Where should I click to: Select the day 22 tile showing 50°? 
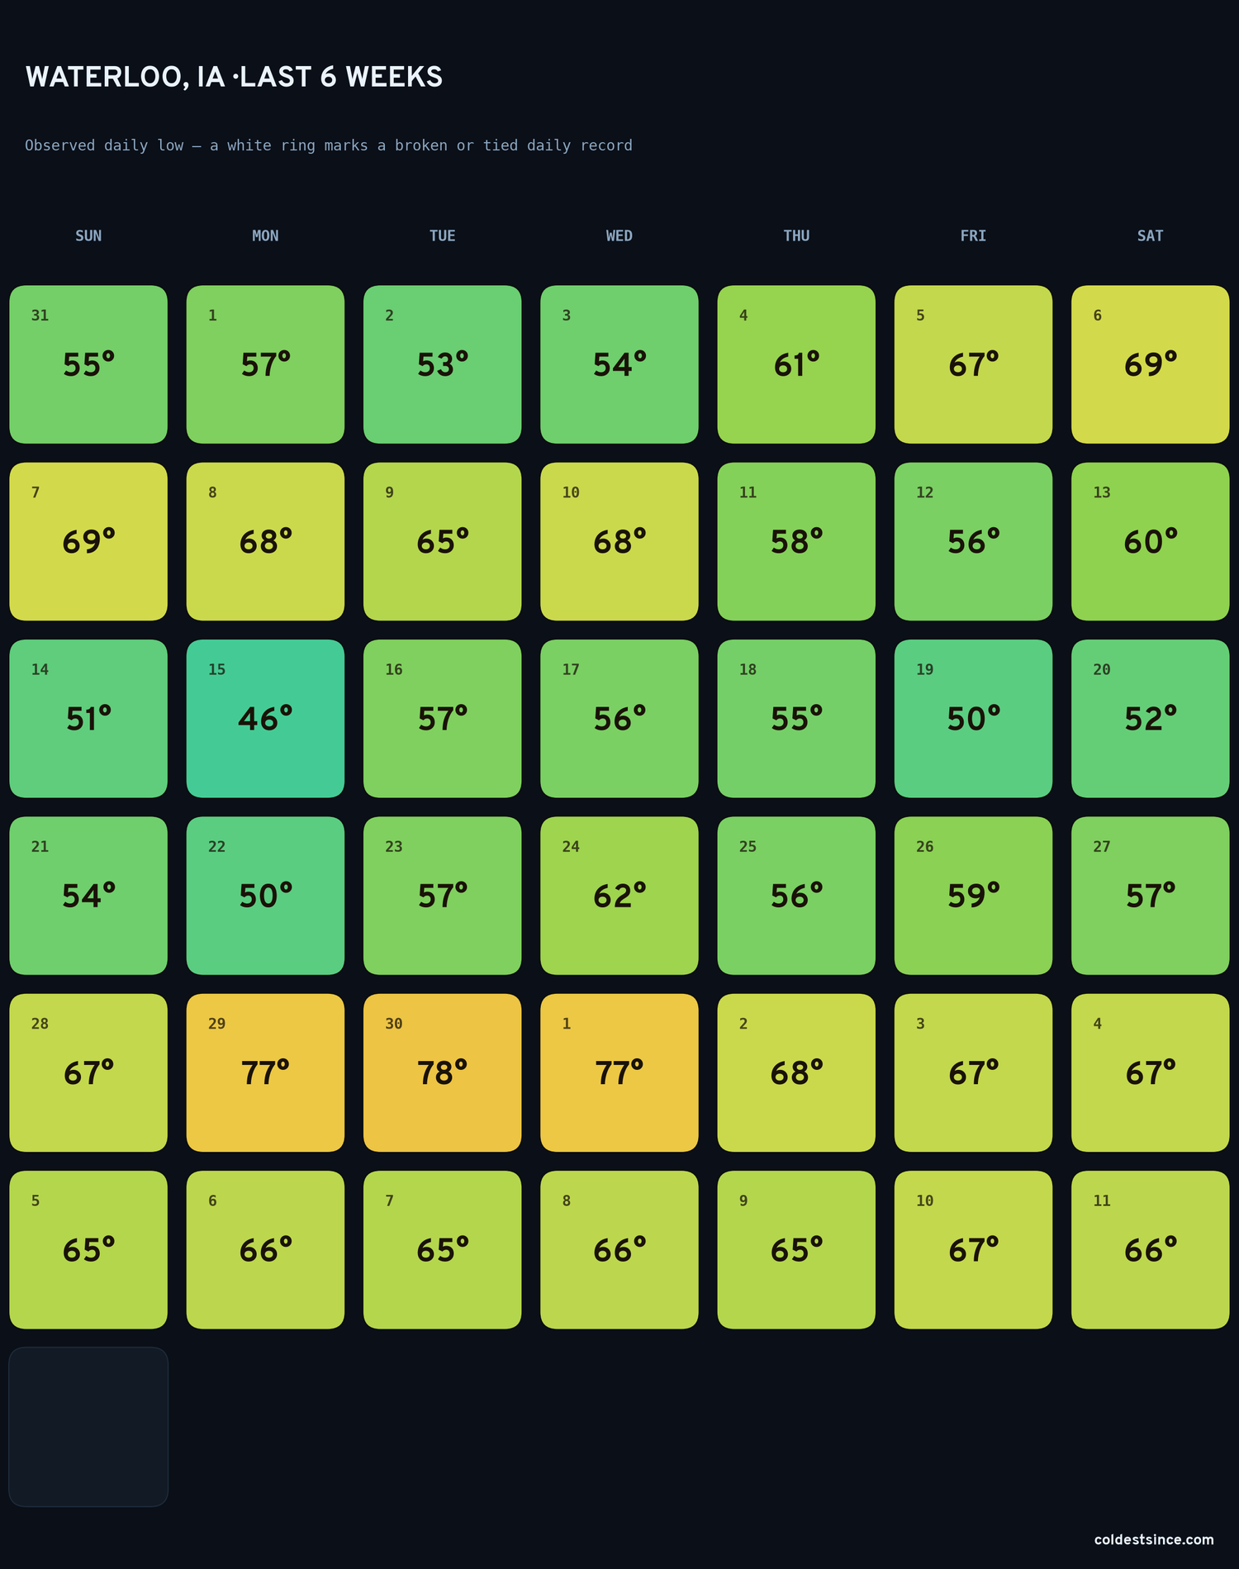tap(265, 896)
